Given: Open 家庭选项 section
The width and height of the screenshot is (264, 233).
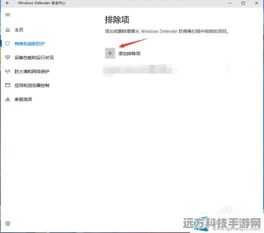Looking at the screenshot, I should 24,99.
